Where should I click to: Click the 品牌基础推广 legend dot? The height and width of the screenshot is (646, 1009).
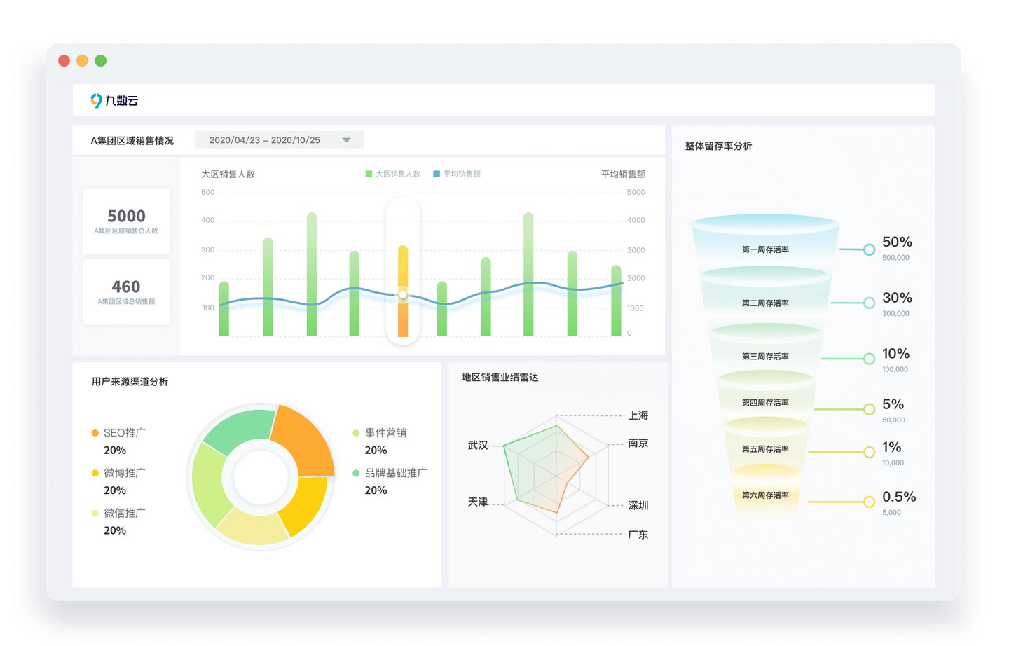pos(356,473)
